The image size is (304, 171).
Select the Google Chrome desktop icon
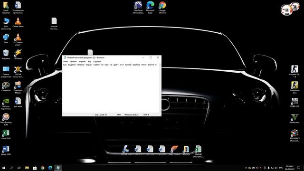[x=162, y=8]
